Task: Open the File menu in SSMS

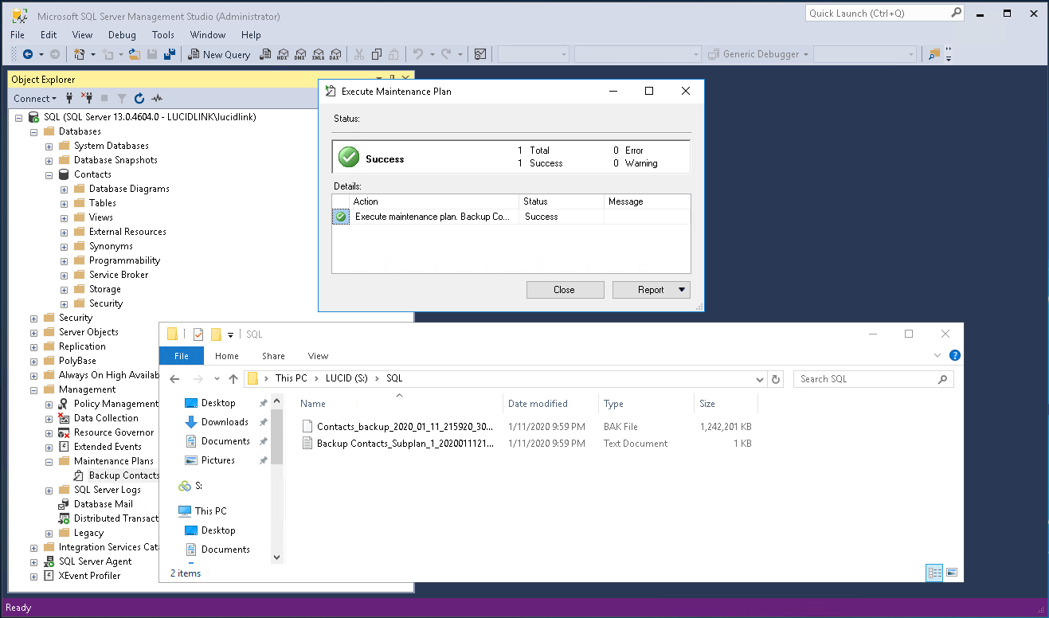Action: 18,35
